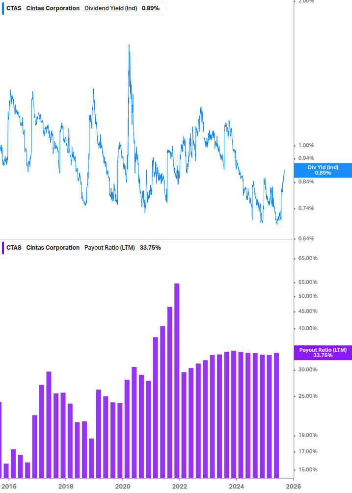Screen dimensions: 352x493
Task: Click the last payout ratio bar in 2025
Action: [276, 415]
